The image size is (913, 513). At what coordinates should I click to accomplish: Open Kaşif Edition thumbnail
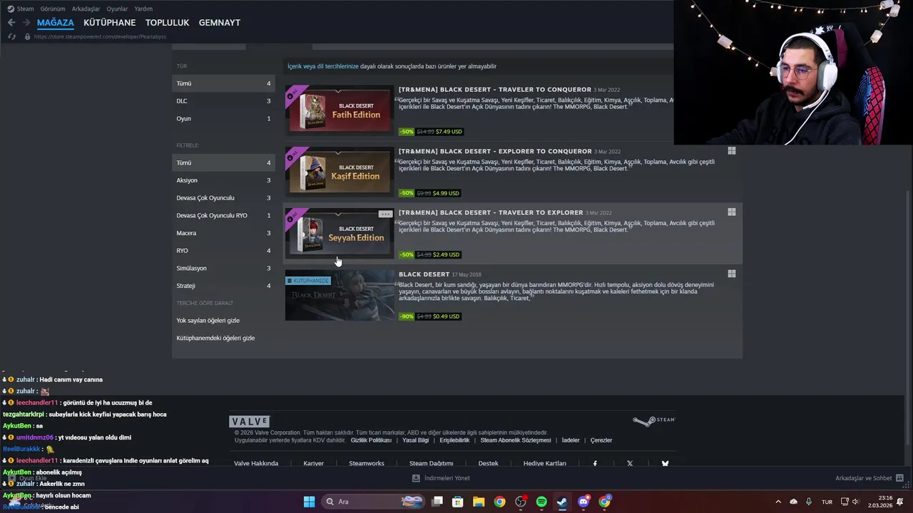pyautogui.click(x=340, y=172)
